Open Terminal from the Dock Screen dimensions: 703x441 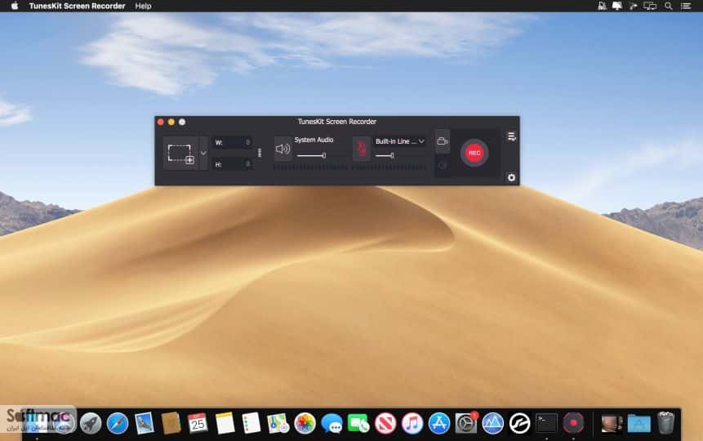coord(546,423)
